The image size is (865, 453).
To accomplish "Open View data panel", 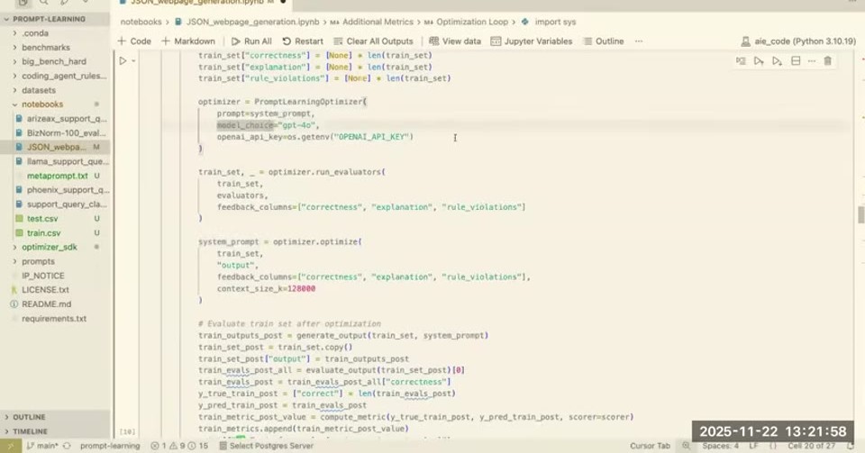I will pyautogui.click(x=455, y=41).
